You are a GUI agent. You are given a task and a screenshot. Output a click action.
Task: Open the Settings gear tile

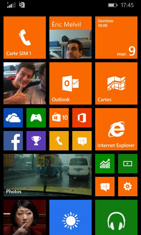[128, 187]
